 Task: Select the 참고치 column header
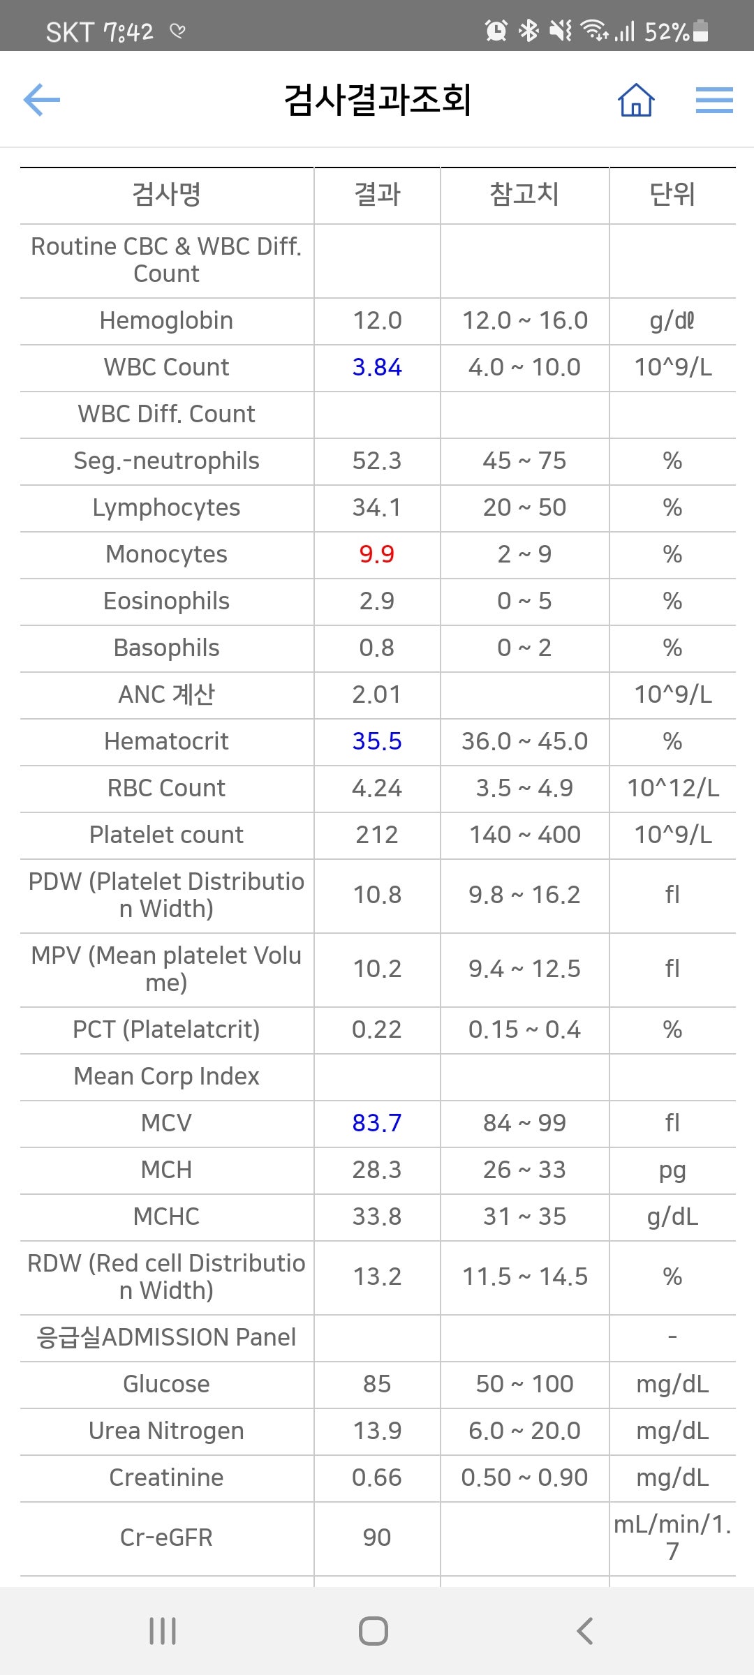pos(524,194)
